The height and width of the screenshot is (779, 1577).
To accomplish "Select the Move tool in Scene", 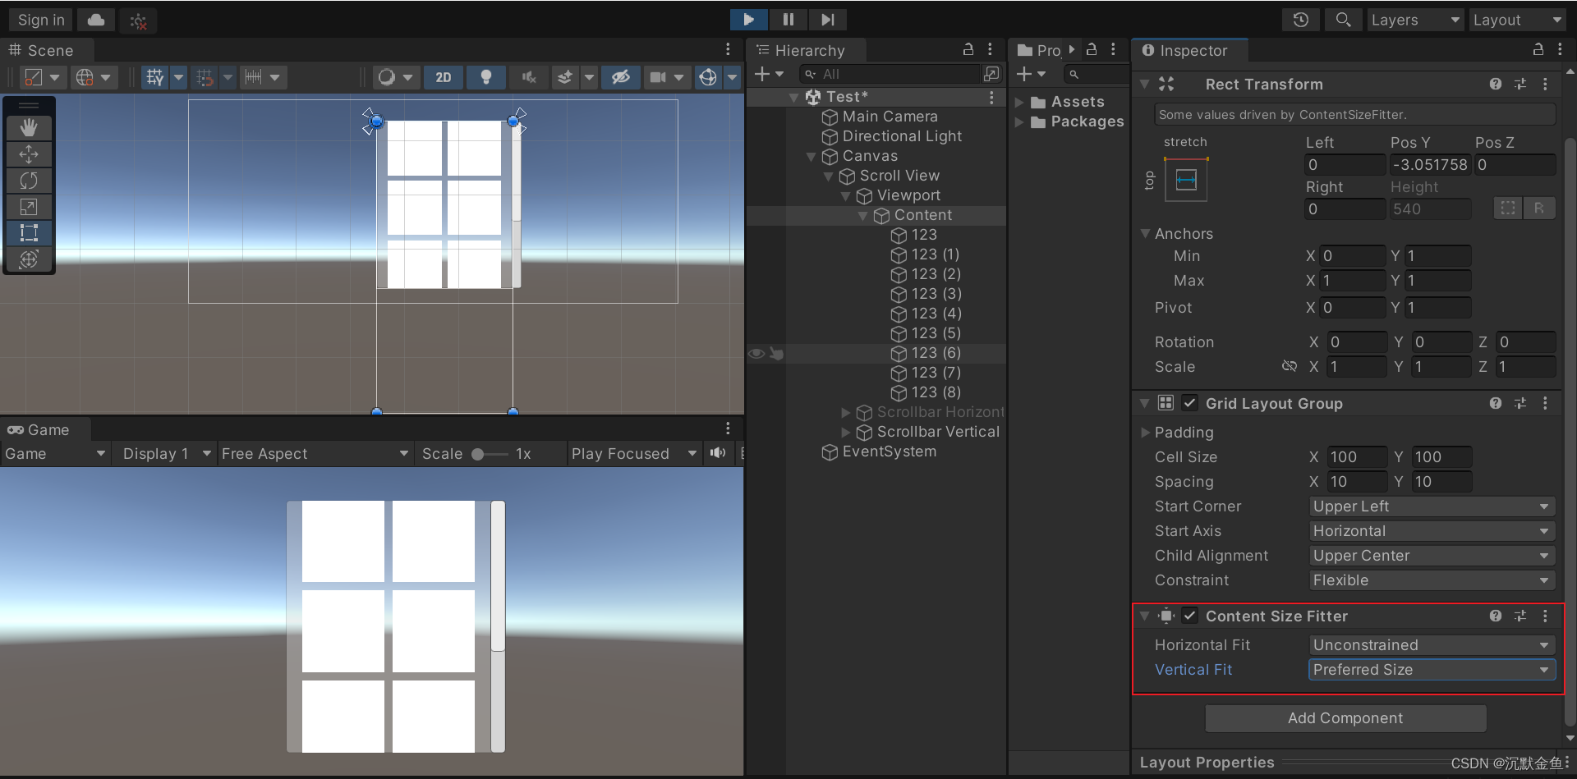I will pyautogui.click(x=29, y=154).
